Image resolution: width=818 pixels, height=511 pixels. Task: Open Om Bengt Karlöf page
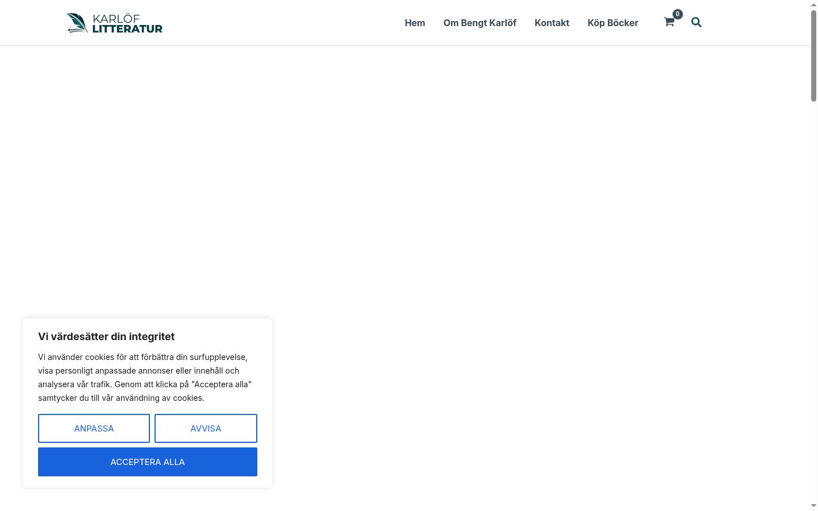(480, 23)
